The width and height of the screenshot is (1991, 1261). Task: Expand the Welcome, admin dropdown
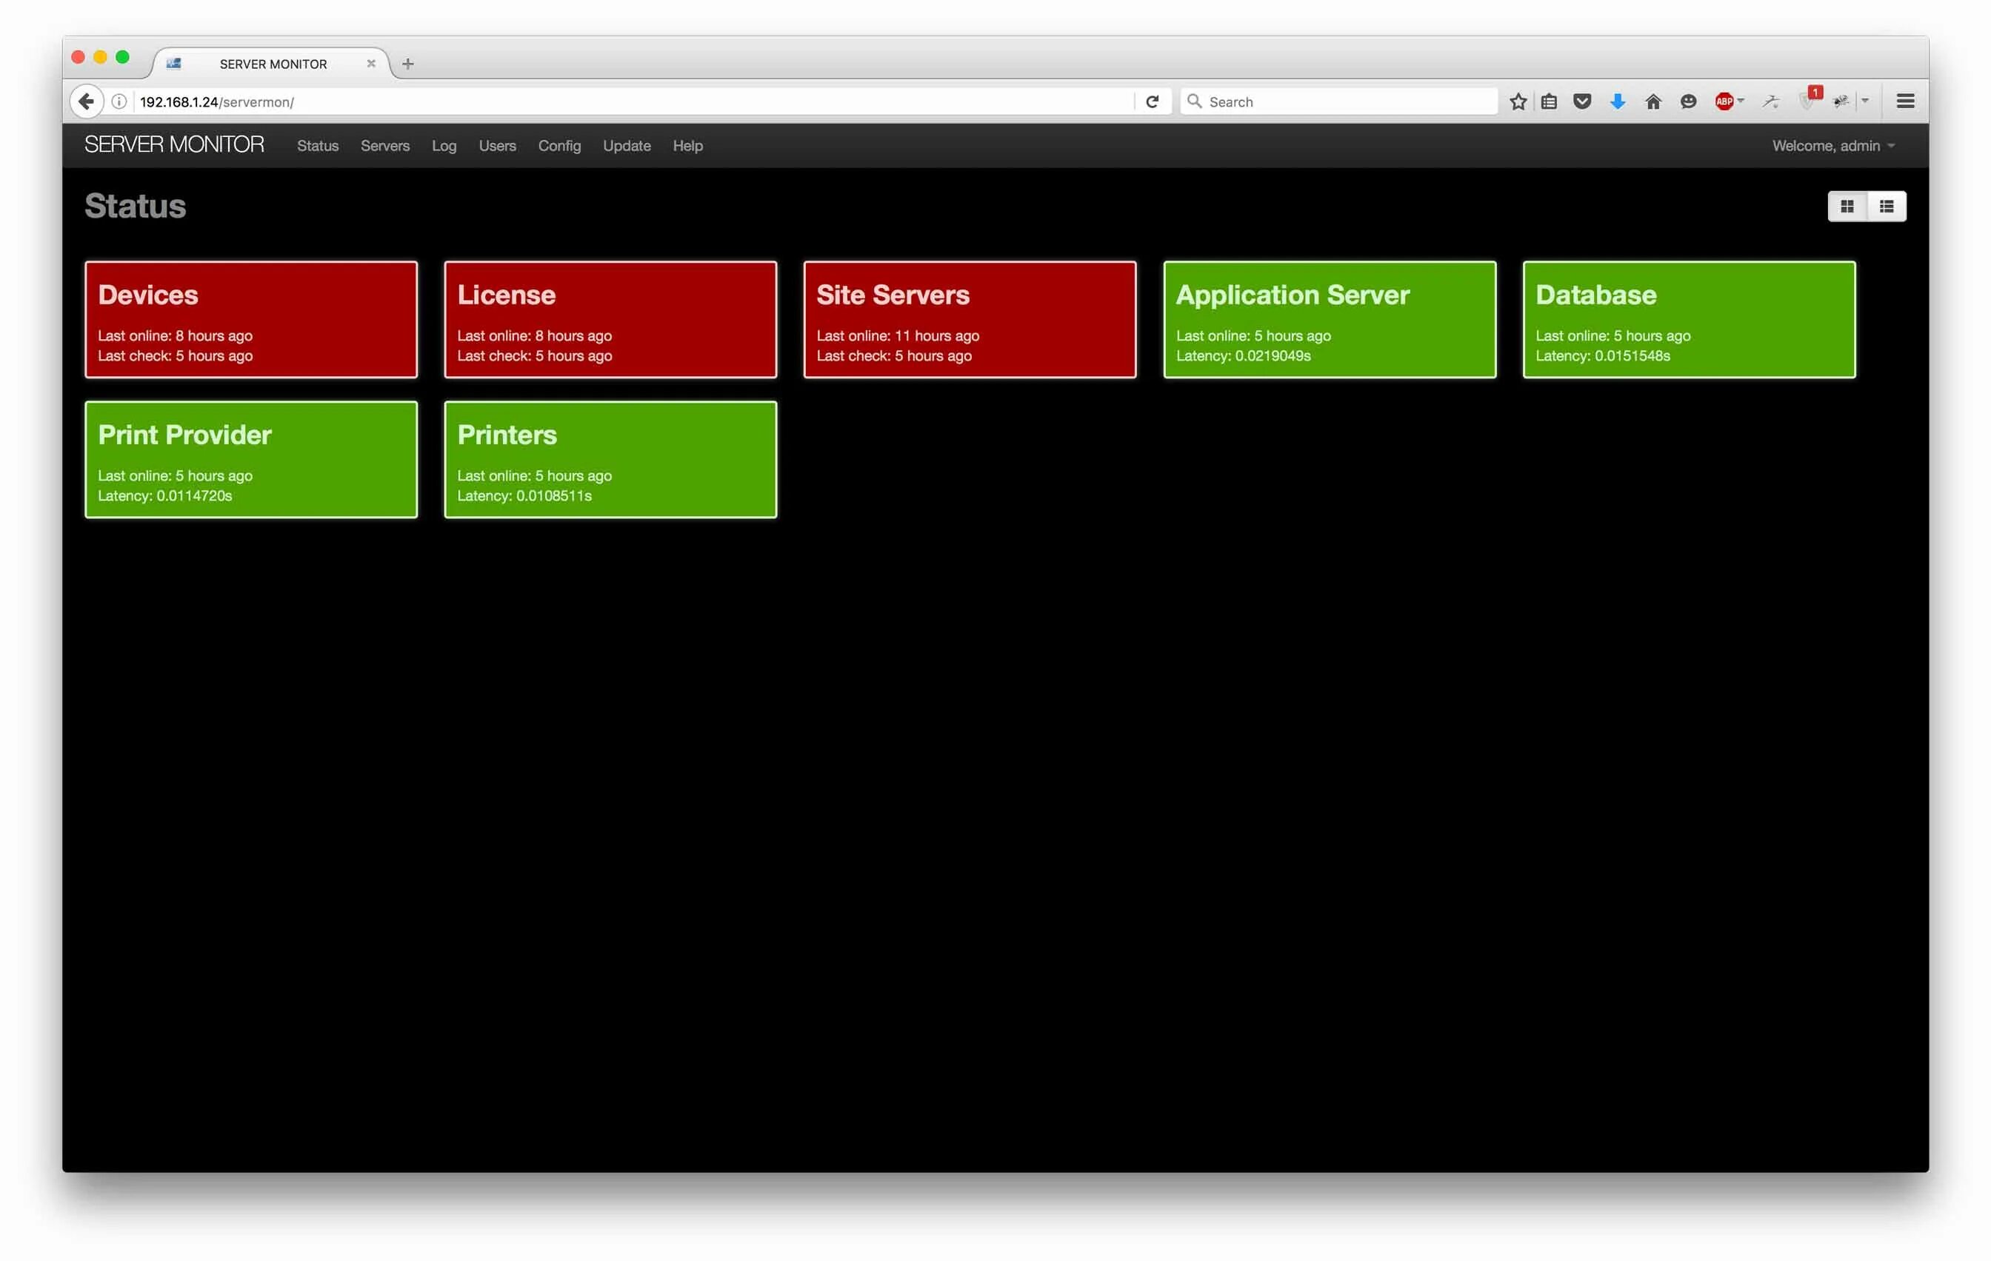(1832, 147)
